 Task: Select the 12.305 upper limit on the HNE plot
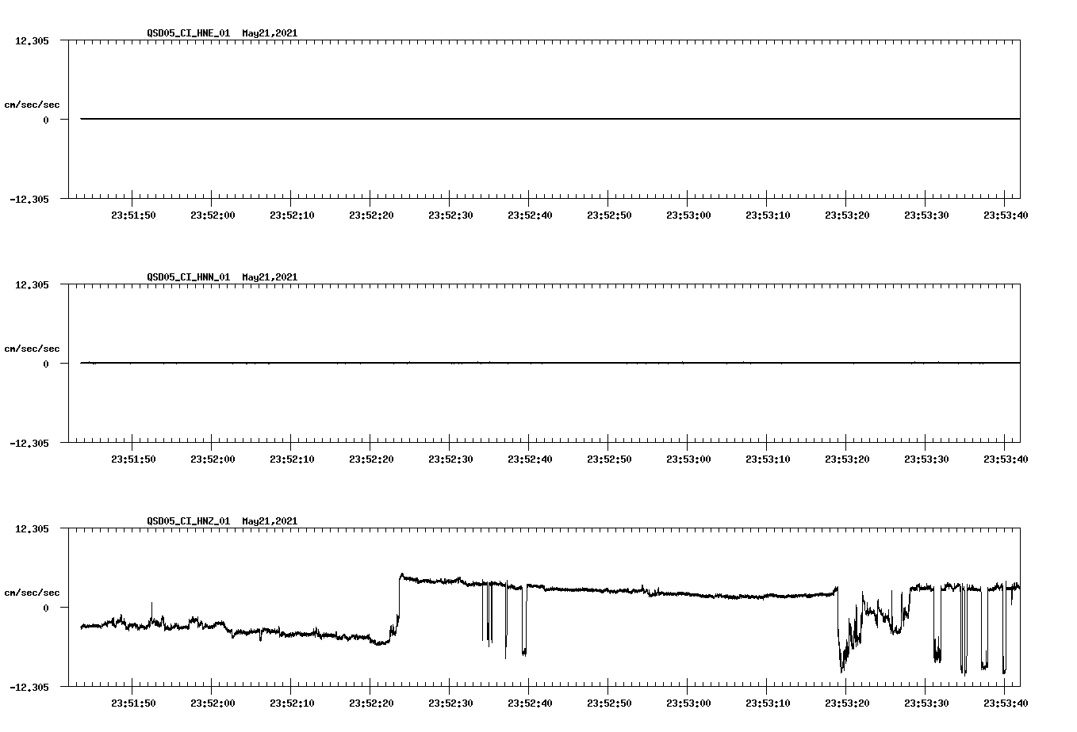tap(33, 40)
